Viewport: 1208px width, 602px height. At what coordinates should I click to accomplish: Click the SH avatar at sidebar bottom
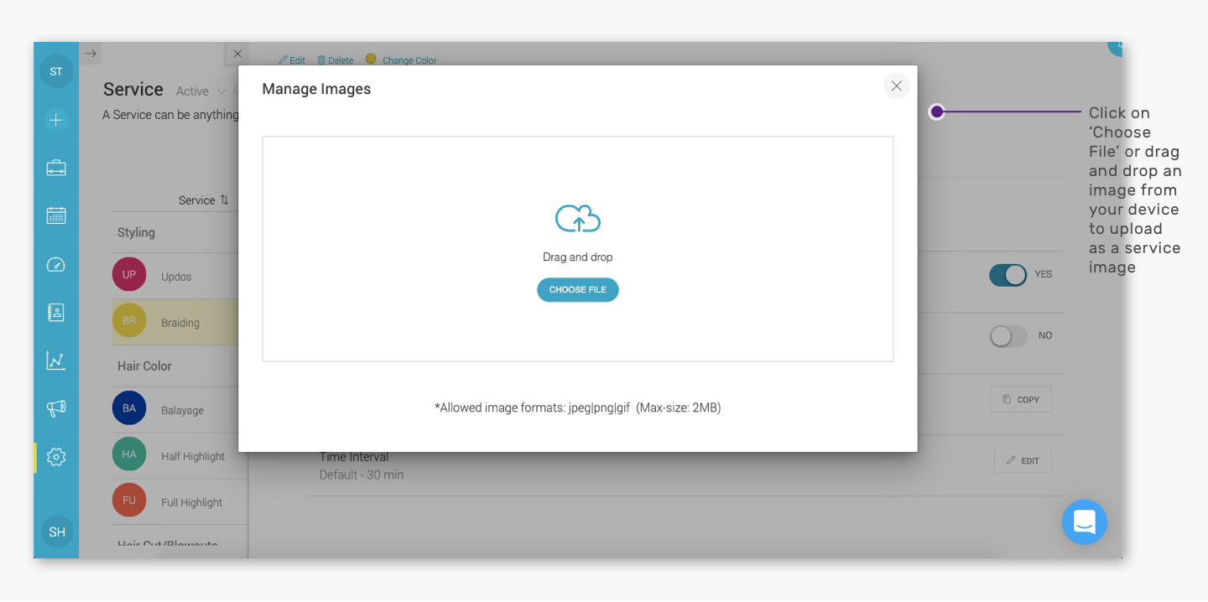(57, 532)
